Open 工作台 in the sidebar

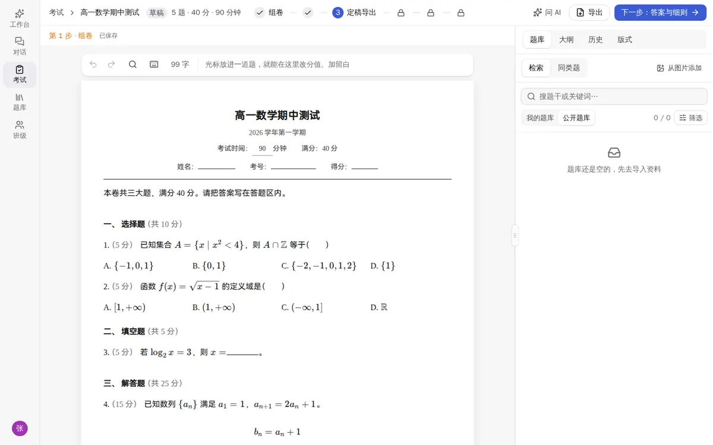click(20, 19)
